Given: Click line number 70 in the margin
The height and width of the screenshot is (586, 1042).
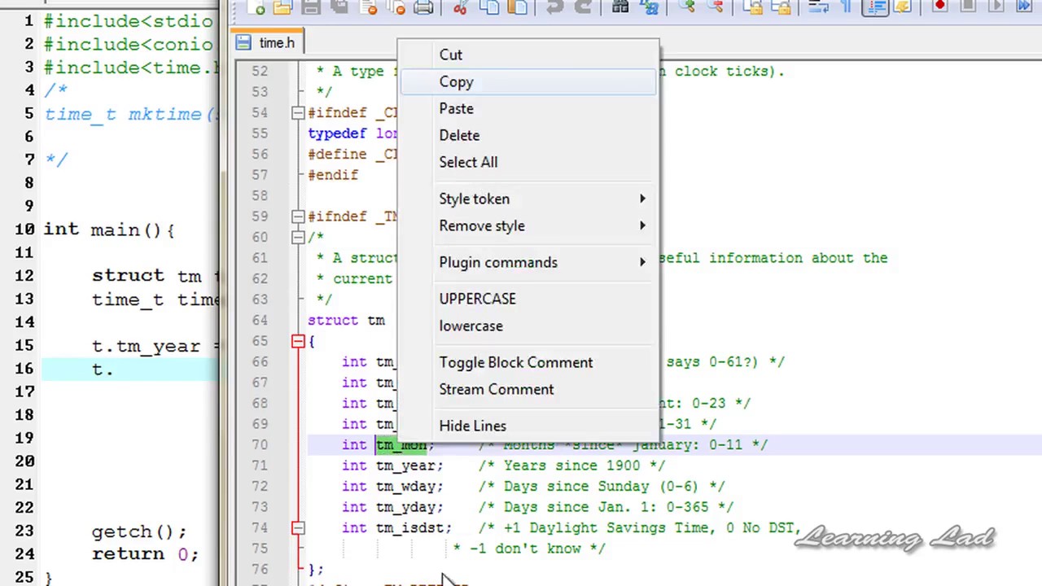Looking at the screenshot, I should pos(259,444).
